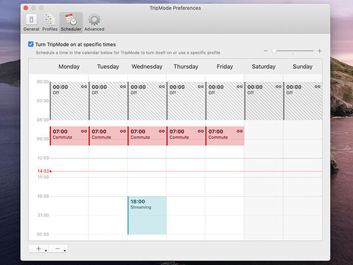Close the TripMode Preferences window
The height and width of the screenshot is (265, 353).
pos(26,8)
